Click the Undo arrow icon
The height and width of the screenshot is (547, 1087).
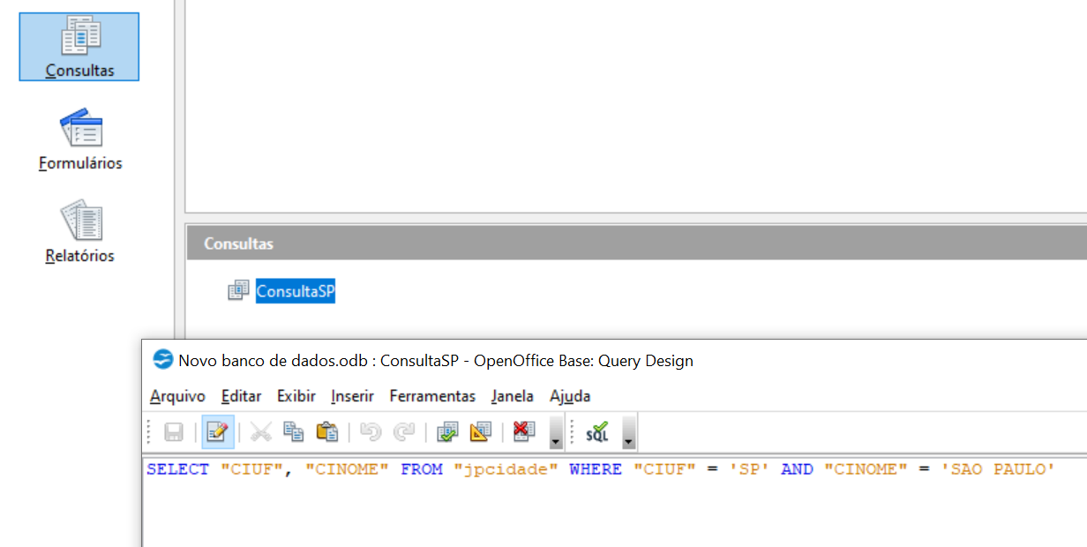coord(371,432)
